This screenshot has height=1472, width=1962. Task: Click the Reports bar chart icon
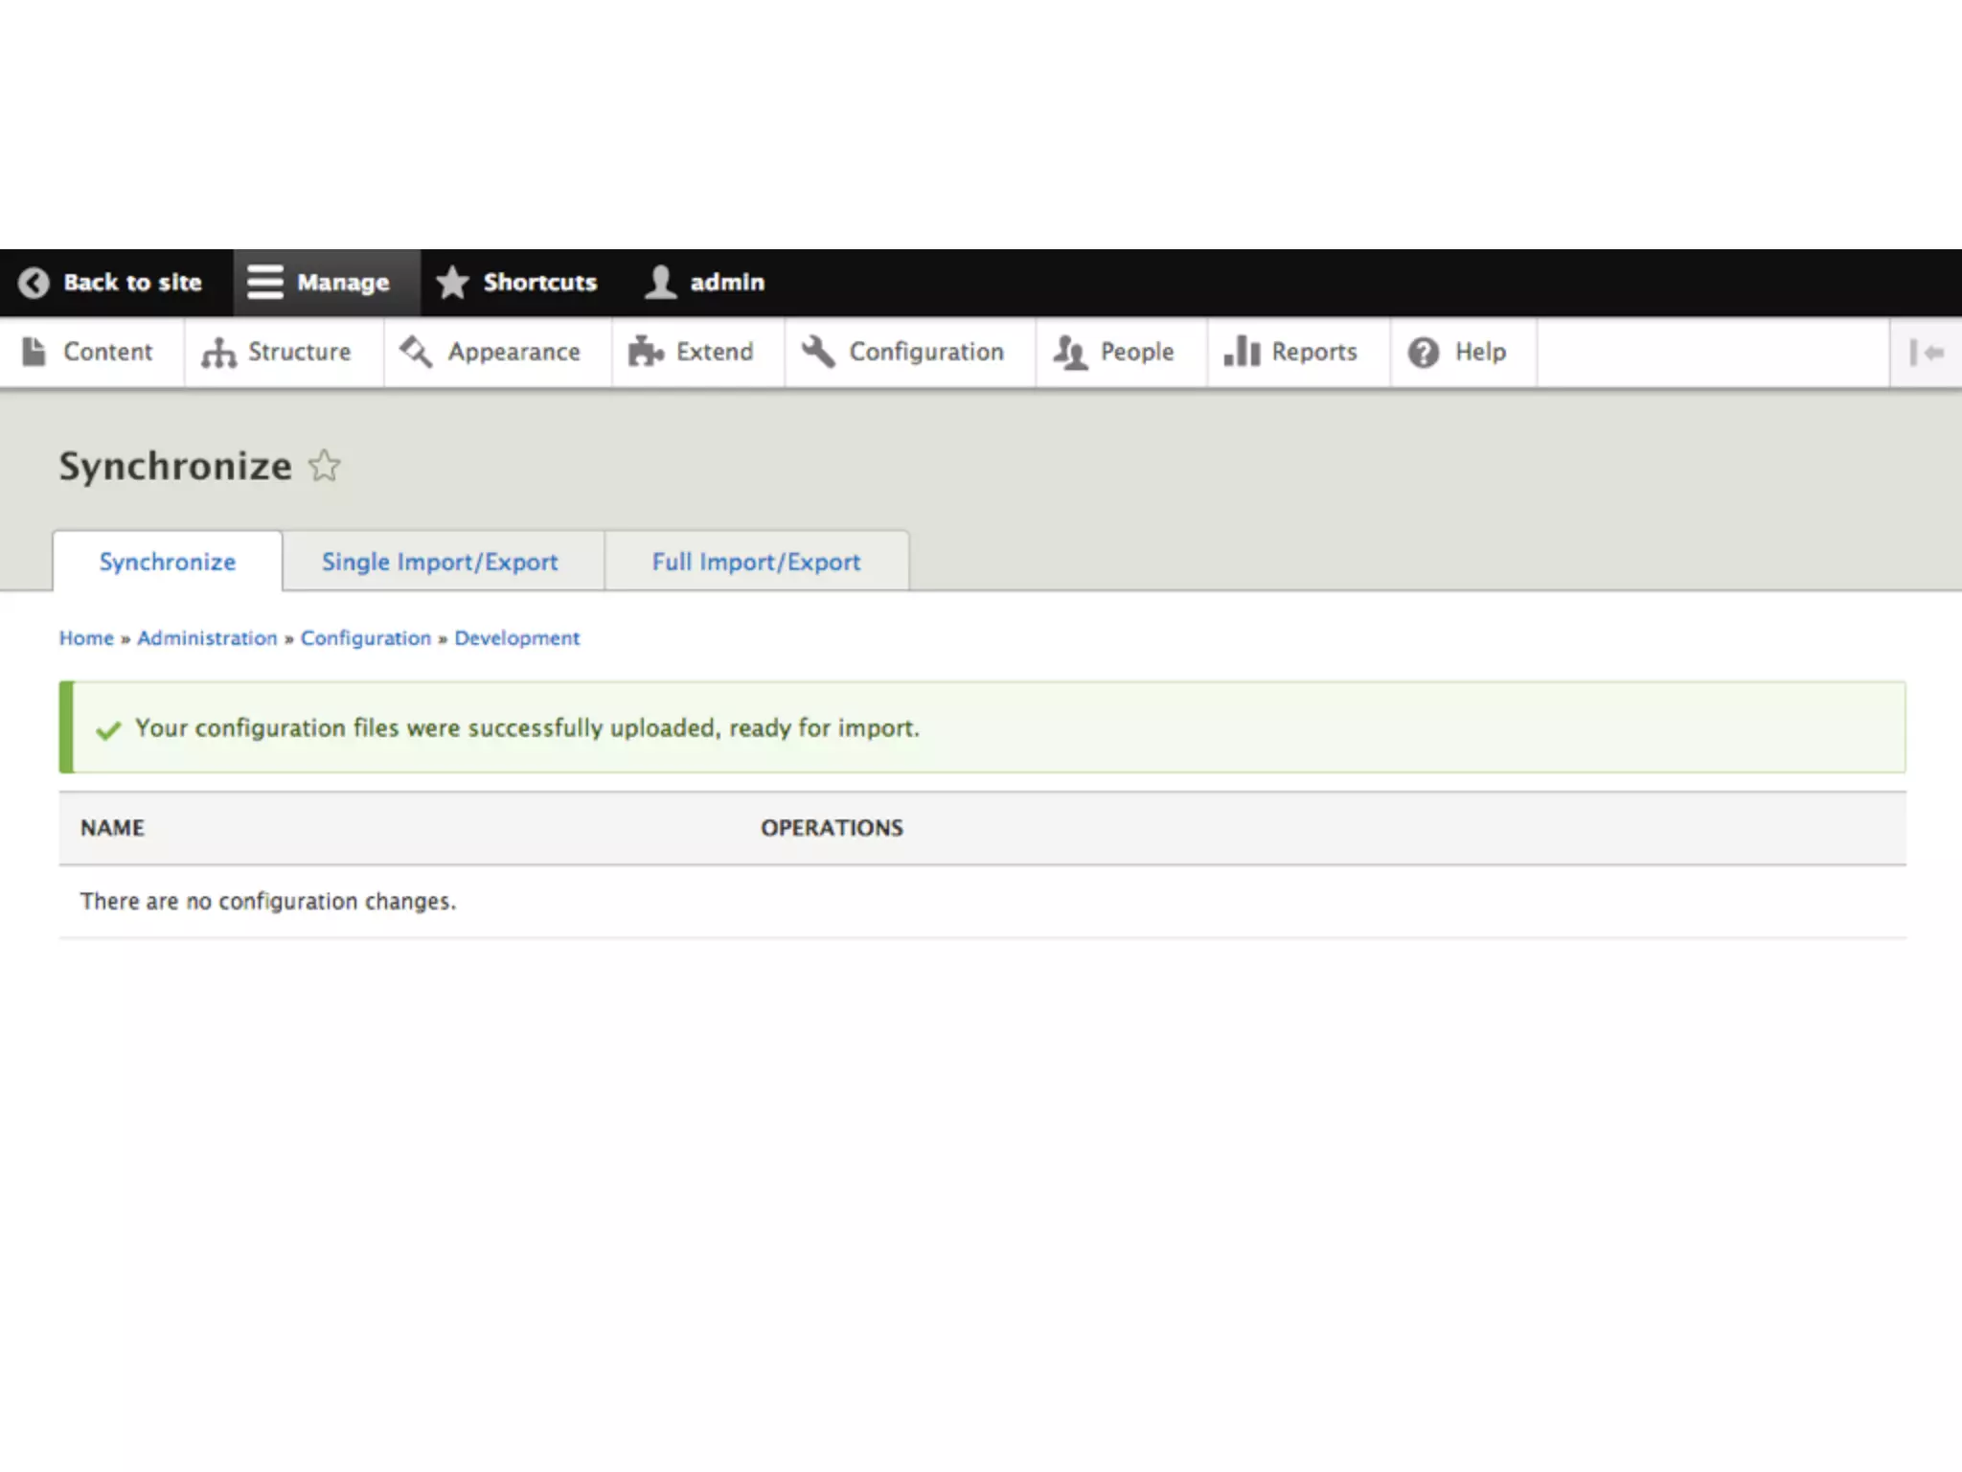pos(1242,352)
